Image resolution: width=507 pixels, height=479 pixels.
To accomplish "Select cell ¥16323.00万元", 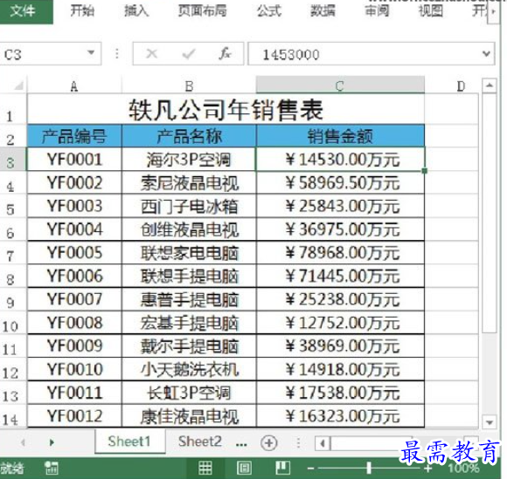I will [x=340, y=415].
